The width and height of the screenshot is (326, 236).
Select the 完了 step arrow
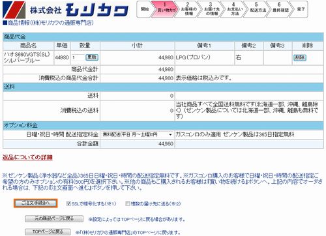pos(301,9)
